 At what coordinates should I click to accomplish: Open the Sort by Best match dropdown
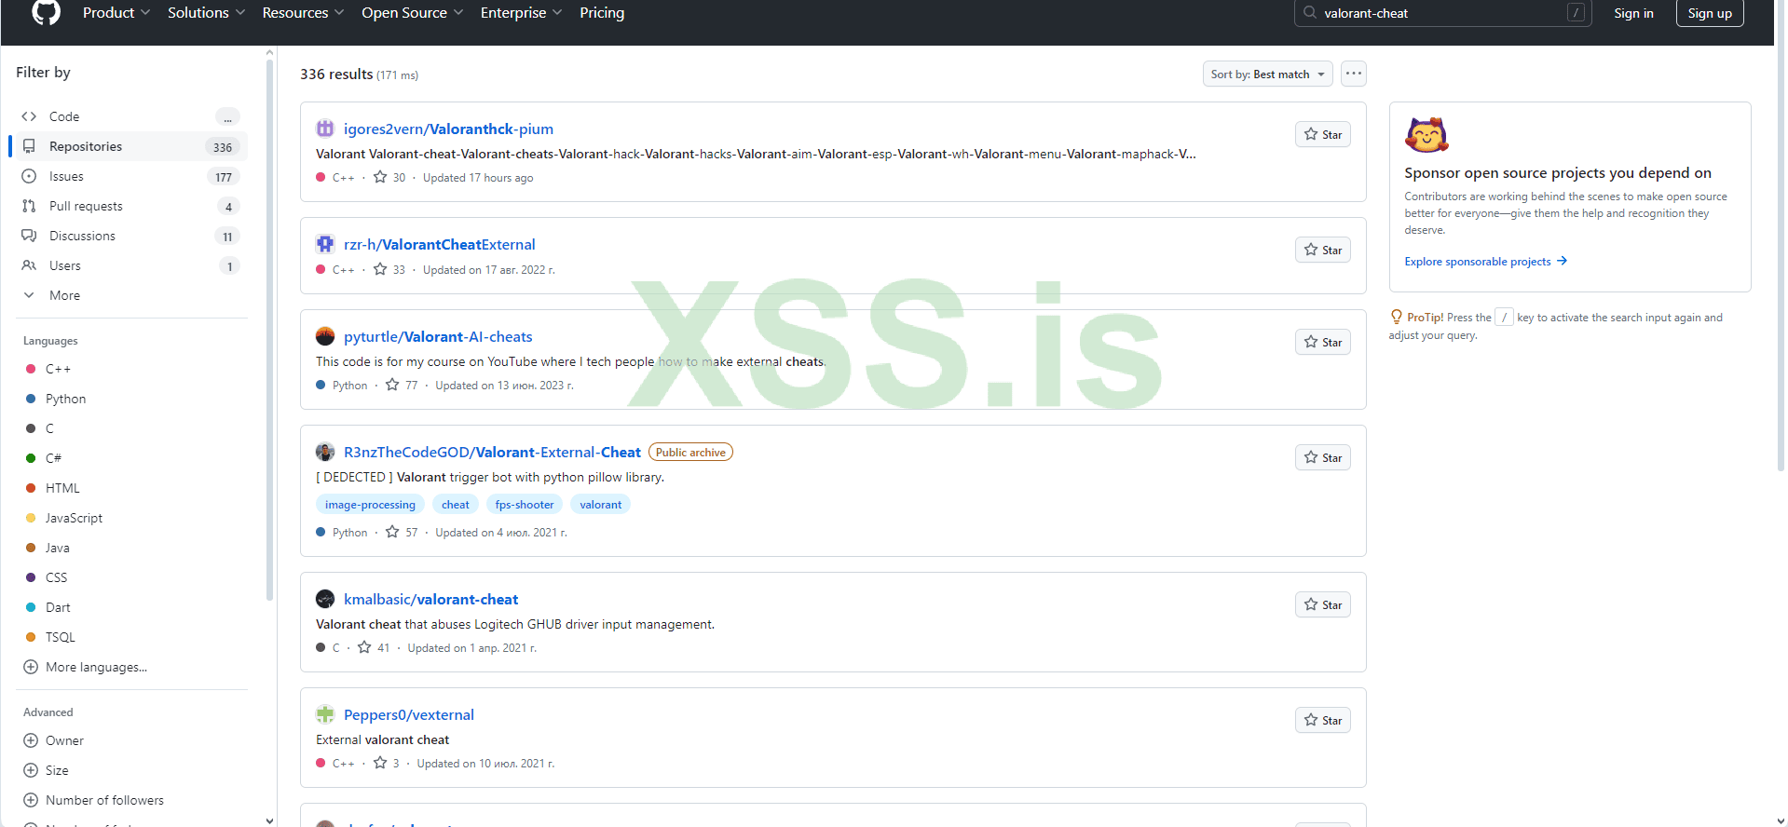click(x=1267, y=74)
